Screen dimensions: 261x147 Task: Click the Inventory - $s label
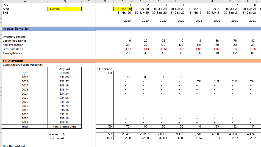(57, 134)
